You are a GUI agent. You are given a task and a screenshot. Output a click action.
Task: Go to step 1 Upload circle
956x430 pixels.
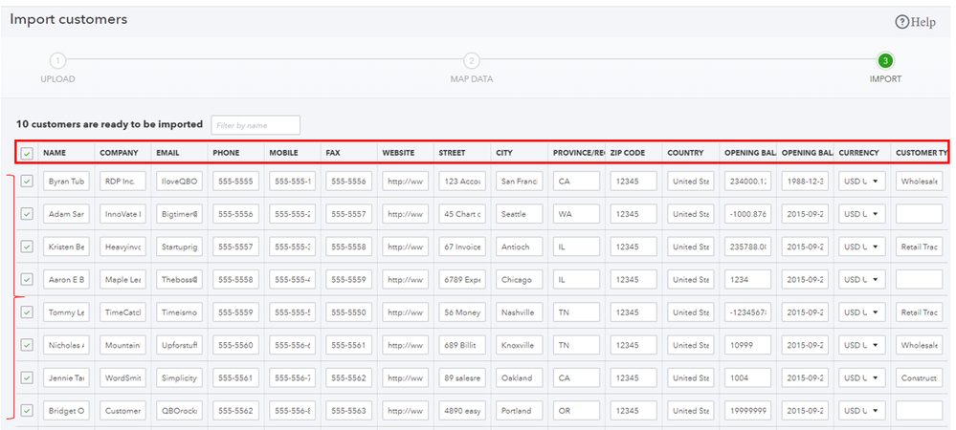click(x=57, y=61)
